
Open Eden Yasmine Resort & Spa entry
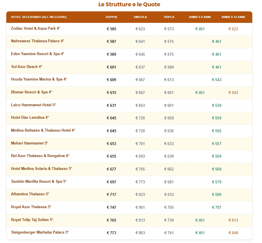pyautogui.click(x=38, y=54)
